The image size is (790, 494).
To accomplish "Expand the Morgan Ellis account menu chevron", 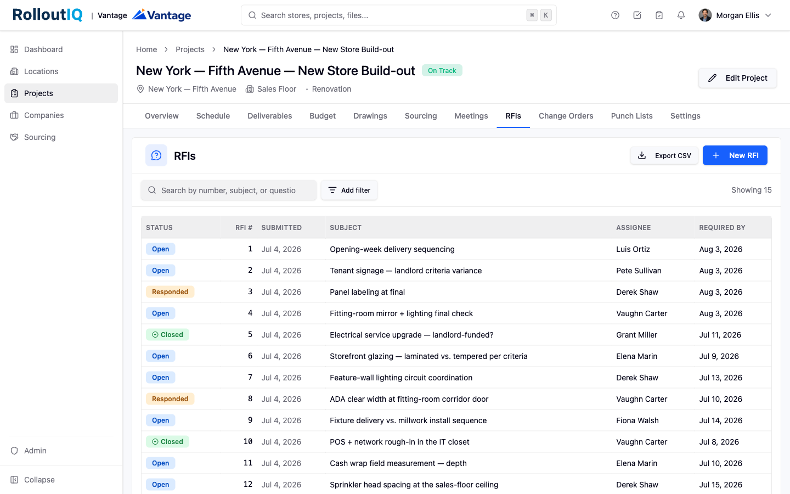I will tap(768, 15).
